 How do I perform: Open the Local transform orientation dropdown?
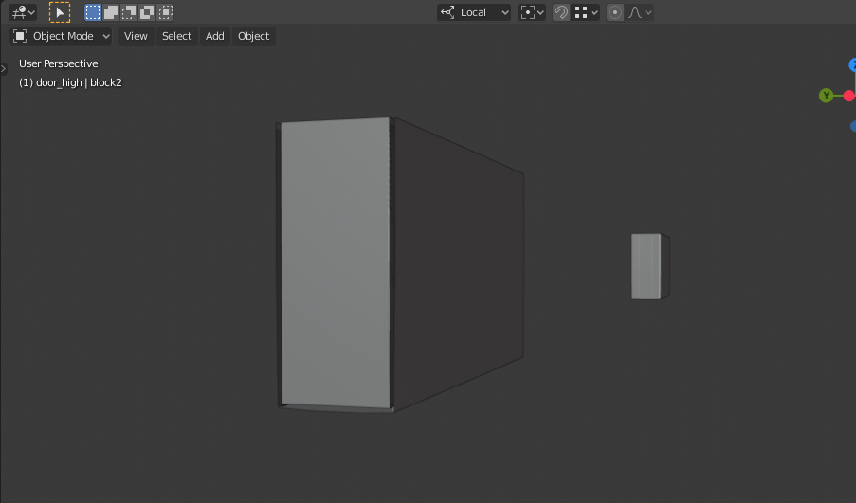[x=474, y=12]
